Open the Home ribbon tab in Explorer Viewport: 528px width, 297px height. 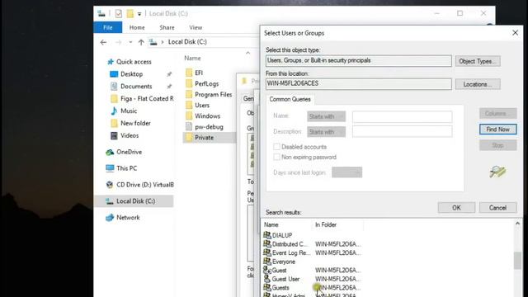(137, 27)
